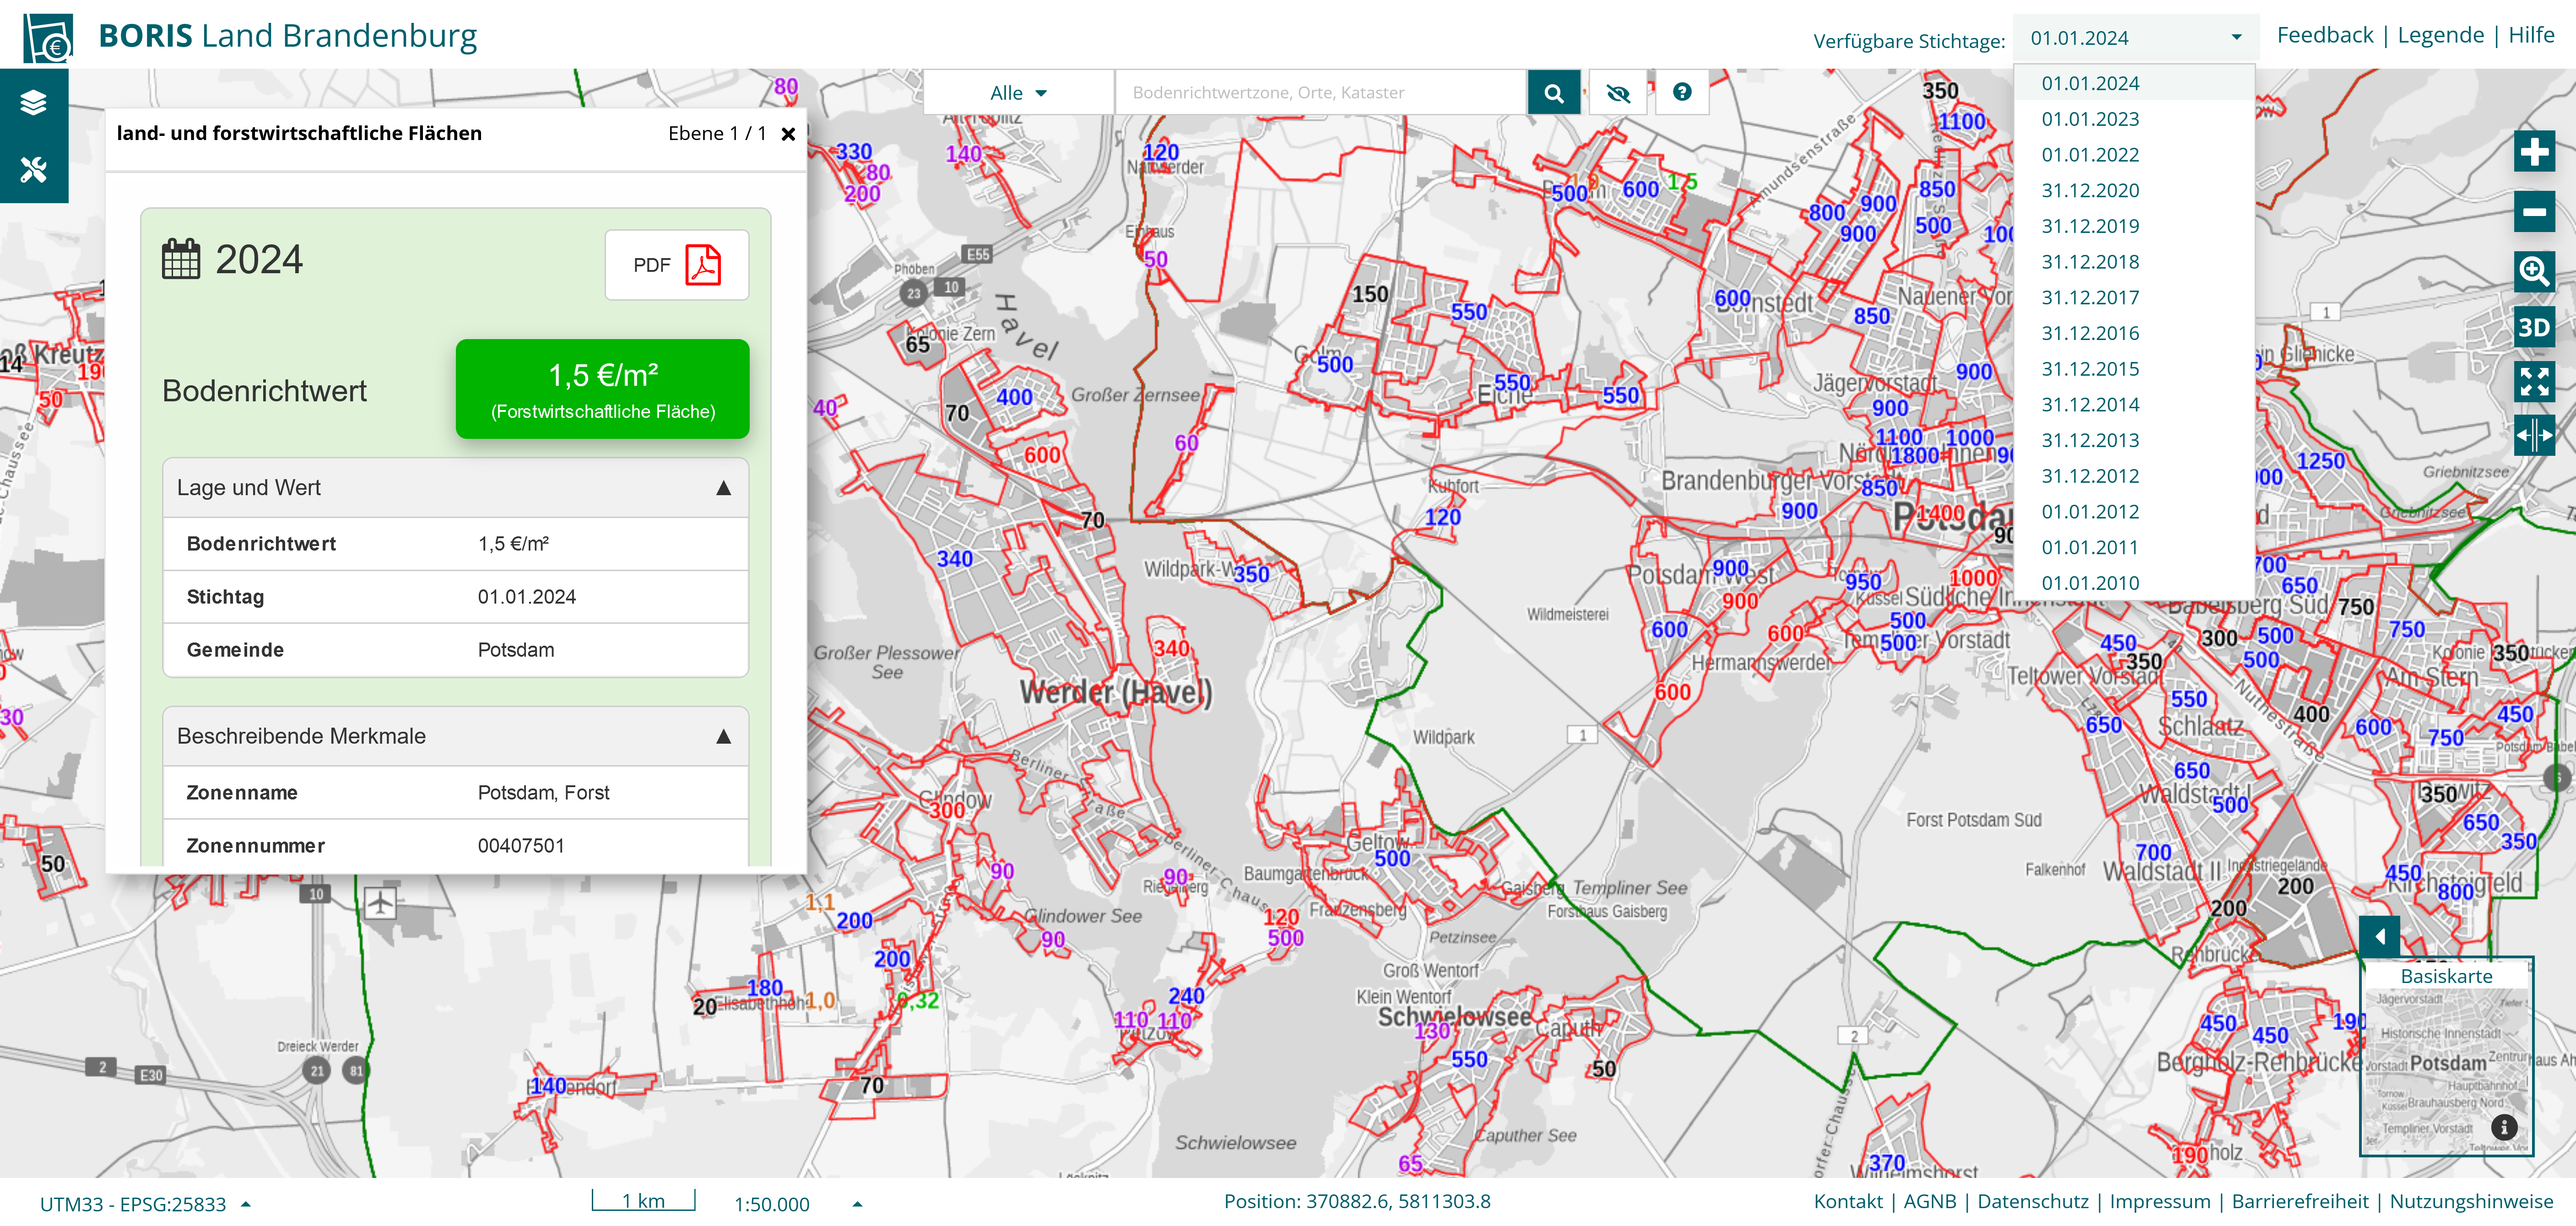Viewport: 2576px width, 1226px height.
Task: Click the Position coordinates readout
Action: 1357,1202
